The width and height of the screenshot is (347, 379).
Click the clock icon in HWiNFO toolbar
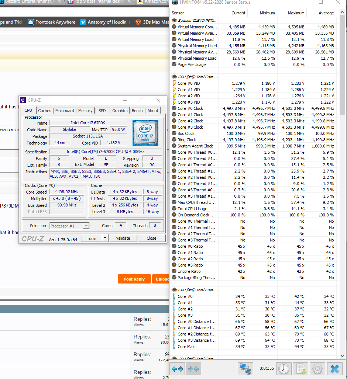[x=284, y=369]
